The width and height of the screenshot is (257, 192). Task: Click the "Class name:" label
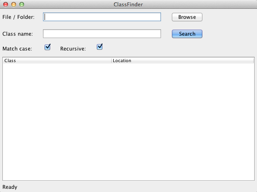pyautogui.click(x=18, y=34)
